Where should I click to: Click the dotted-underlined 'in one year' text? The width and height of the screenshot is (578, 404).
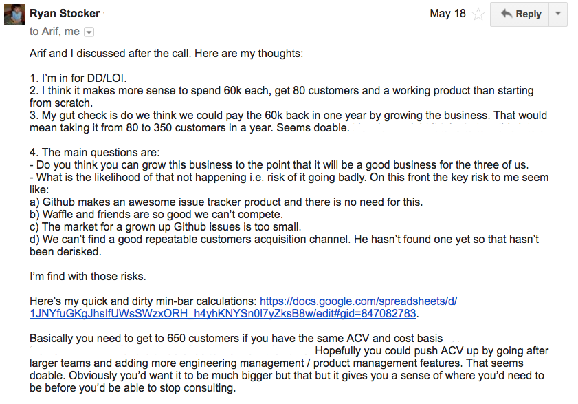(339, 116)
